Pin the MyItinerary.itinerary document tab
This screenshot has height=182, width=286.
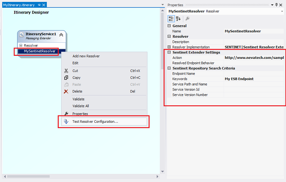(x=39, y=5)
